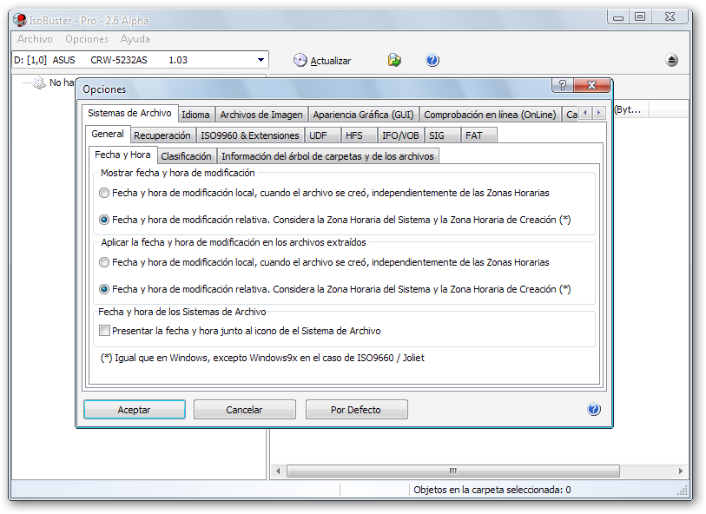Select the empty disc tree item icon
The height and width of the screenshot is (514, 706).
coord(37,82)
